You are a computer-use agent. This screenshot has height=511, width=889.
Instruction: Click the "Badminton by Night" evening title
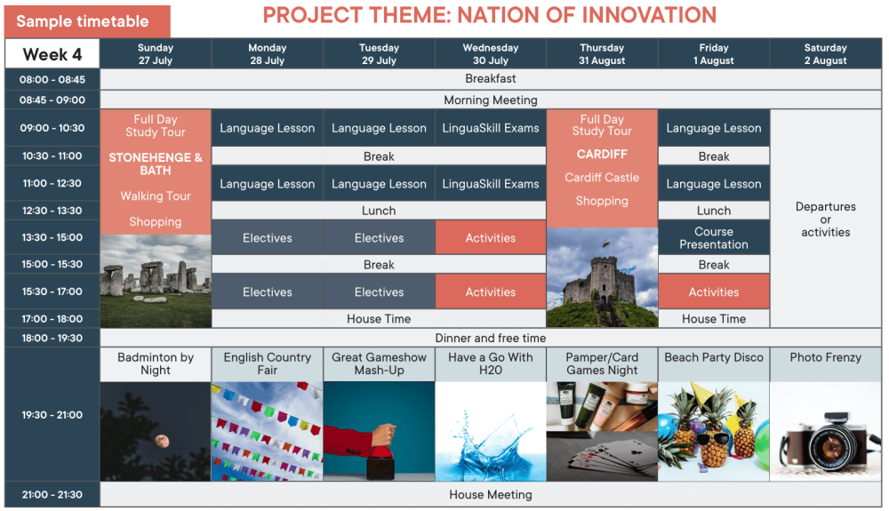156,363
